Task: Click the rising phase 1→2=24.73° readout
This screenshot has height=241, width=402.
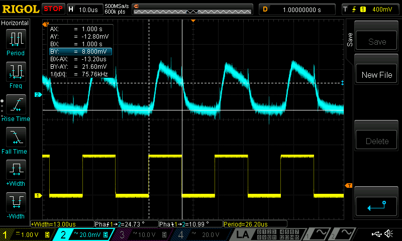Action: tap(127, 224)
